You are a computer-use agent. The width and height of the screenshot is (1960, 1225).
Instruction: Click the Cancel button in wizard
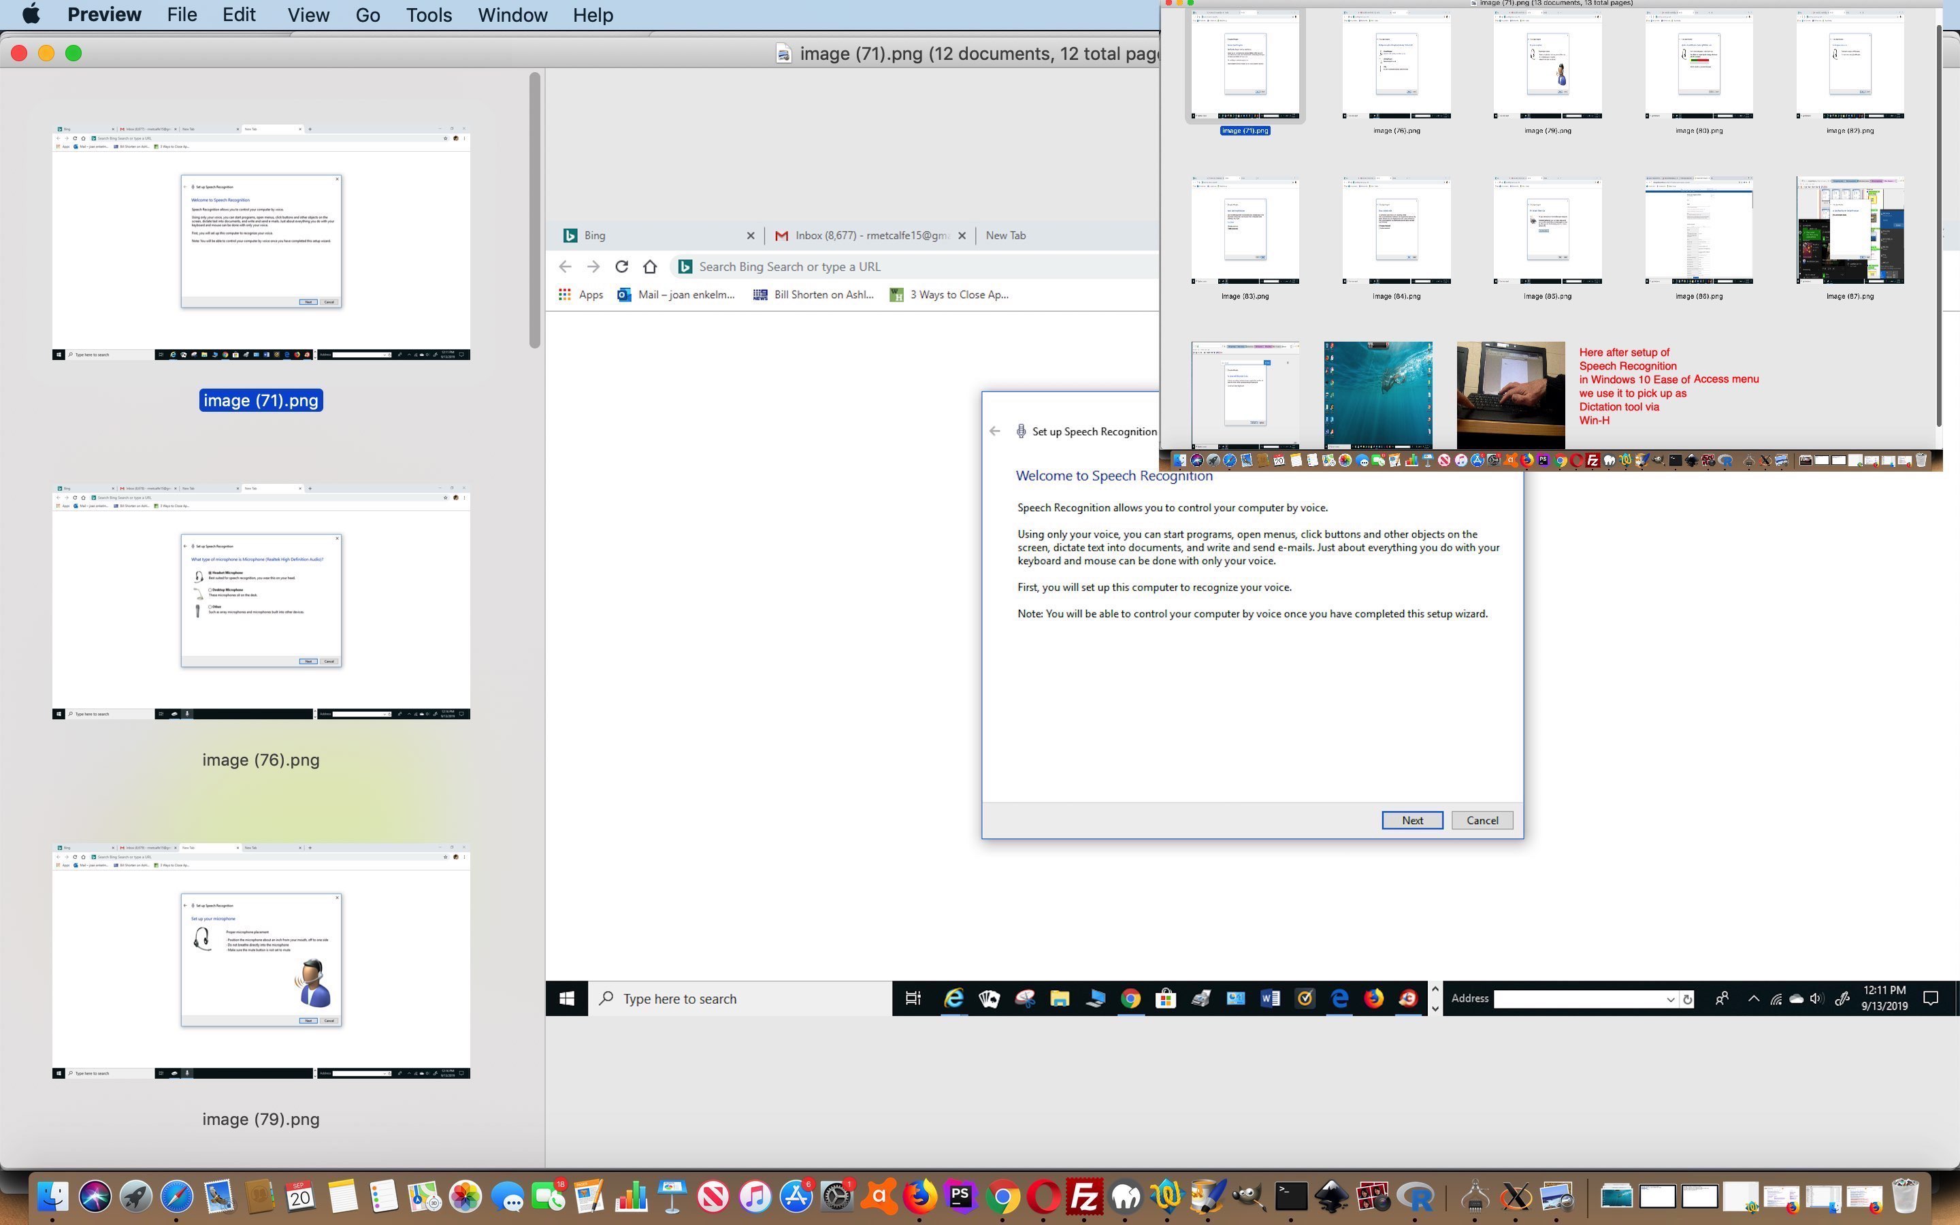tap(1482, 821)
